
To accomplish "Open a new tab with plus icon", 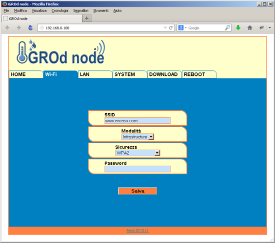I will 86,18.
